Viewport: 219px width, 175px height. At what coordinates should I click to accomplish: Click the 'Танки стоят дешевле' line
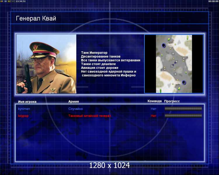point(98,64)
